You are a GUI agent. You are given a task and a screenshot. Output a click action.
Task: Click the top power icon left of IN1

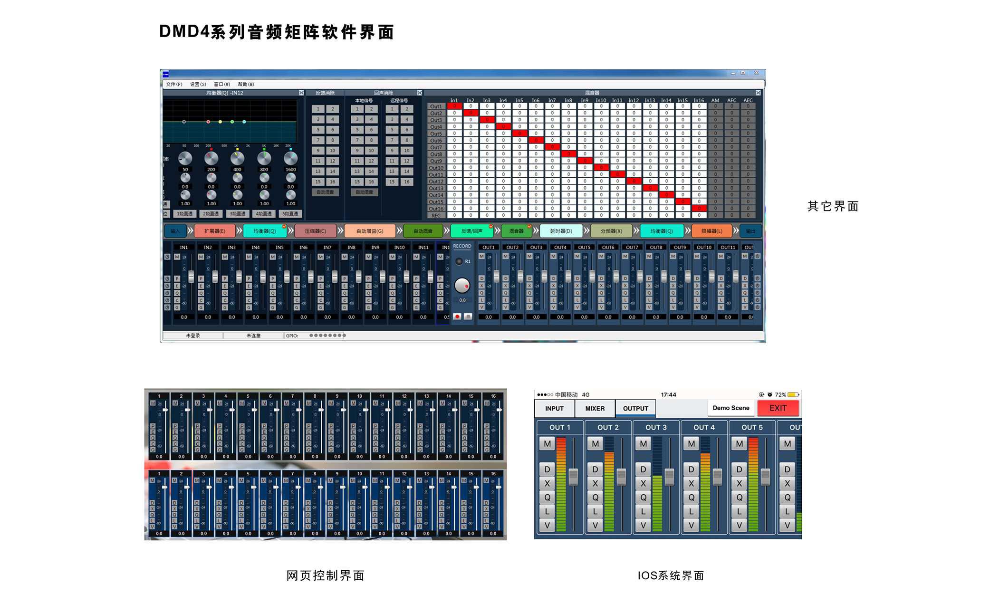pos(167,257)
